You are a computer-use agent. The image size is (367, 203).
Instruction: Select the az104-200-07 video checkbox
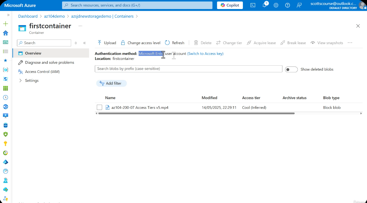(99, 107)
